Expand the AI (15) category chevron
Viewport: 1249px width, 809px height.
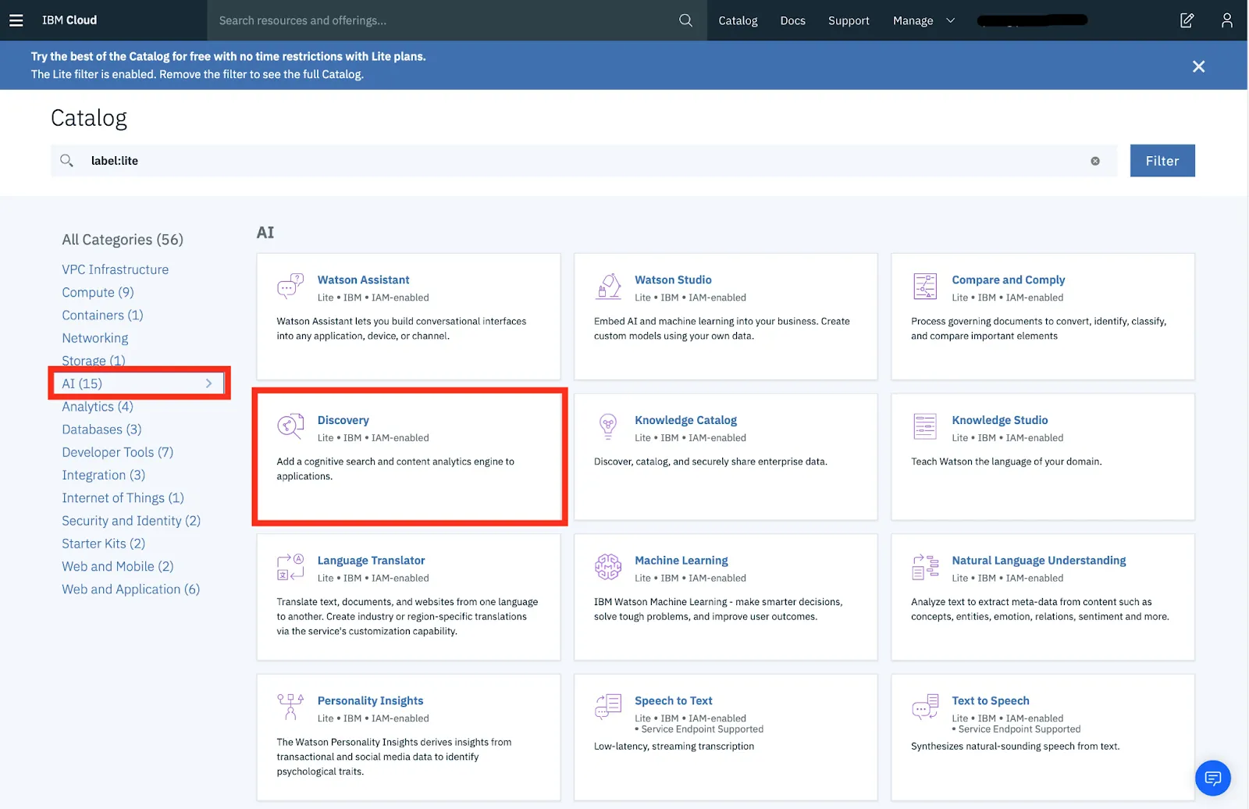tap(208, 383)
